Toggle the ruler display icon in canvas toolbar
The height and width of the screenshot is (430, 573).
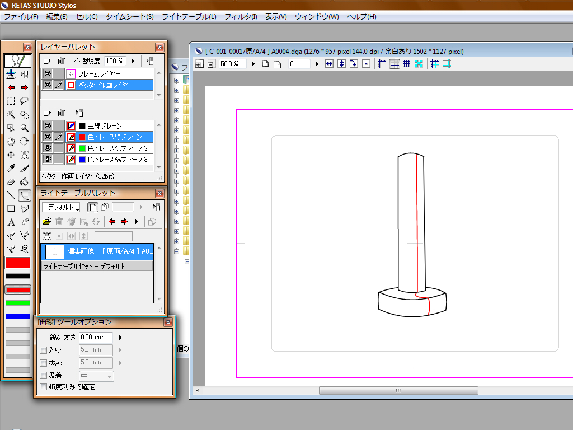point(382,64)
